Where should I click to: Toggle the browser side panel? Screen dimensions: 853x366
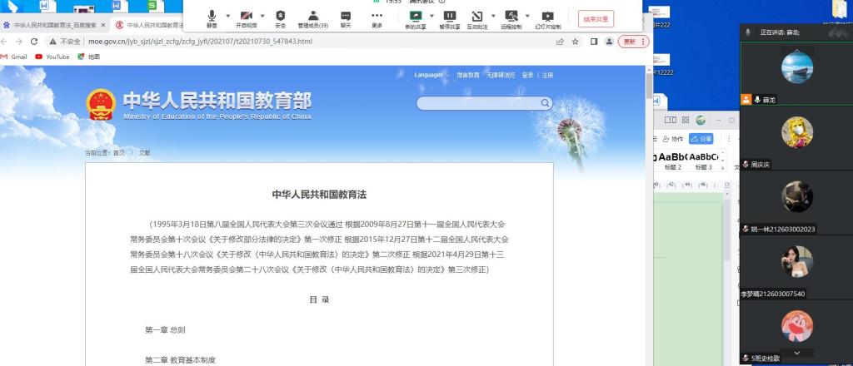coord(594,42)
